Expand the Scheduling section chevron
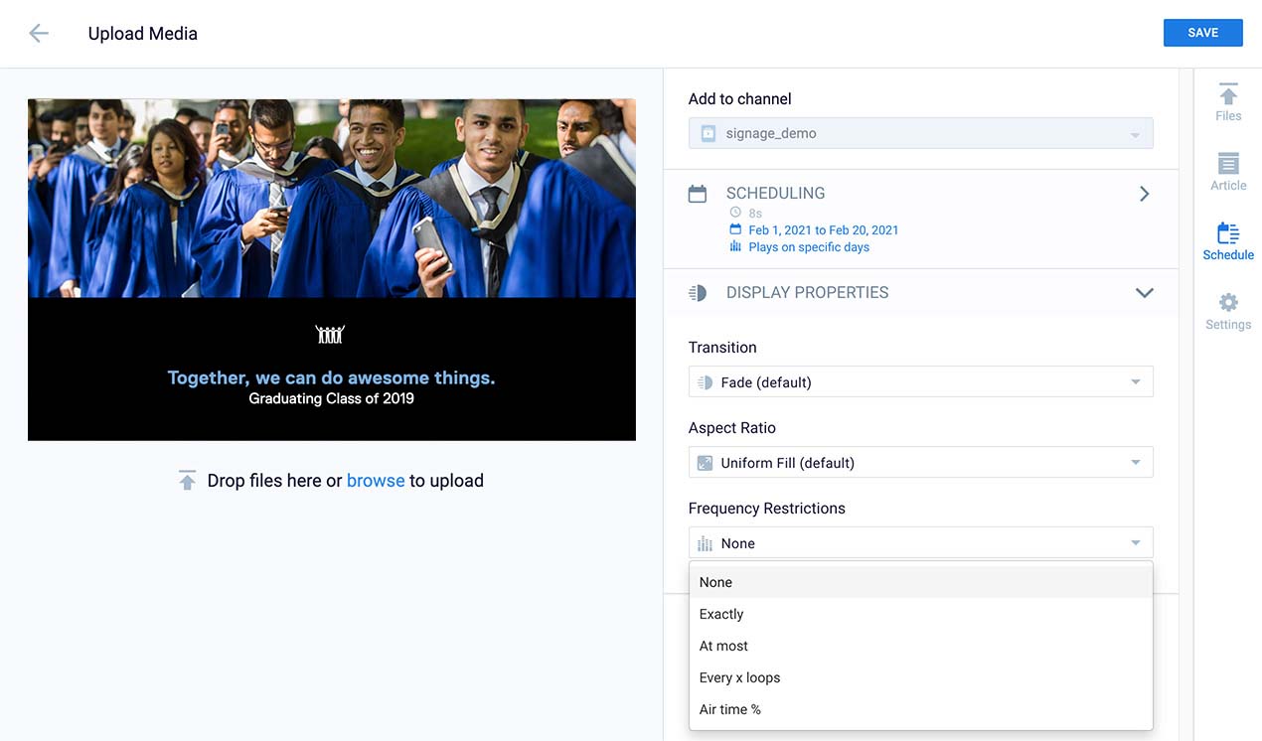The width and height of the screenshot is (1262, 741). pyautogui.click(x=1144, y=194)
